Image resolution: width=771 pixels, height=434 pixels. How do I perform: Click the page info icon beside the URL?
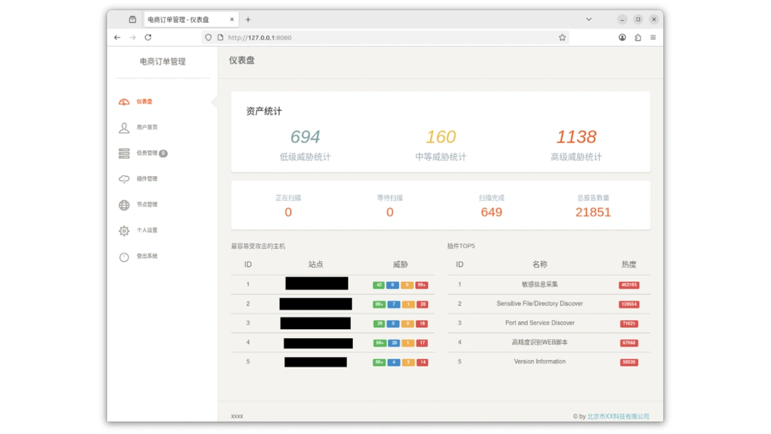220,37
